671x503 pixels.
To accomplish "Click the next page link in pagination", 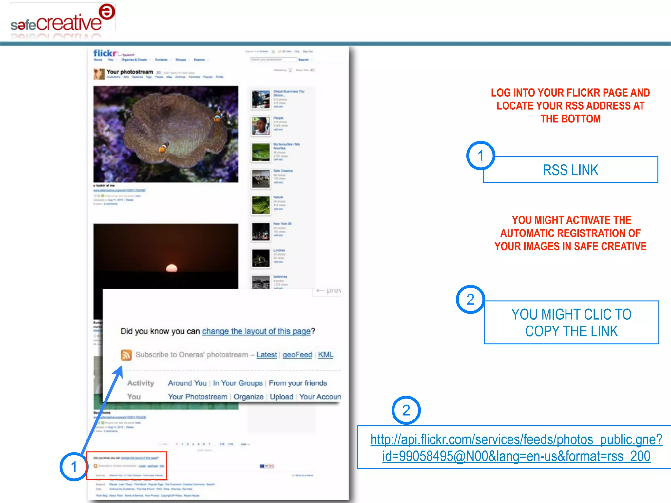I will 245,444.
